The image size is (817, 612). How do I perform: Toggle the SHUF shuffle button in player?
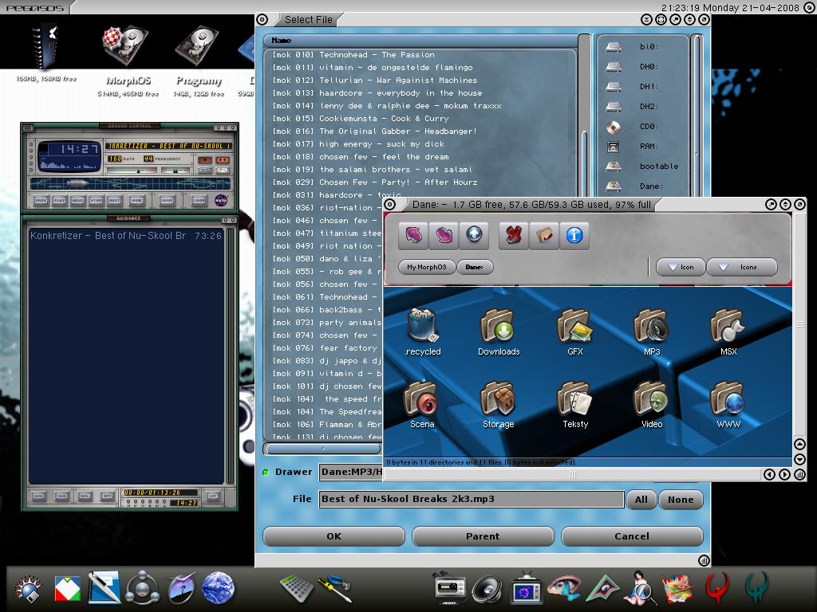point(167,200)
